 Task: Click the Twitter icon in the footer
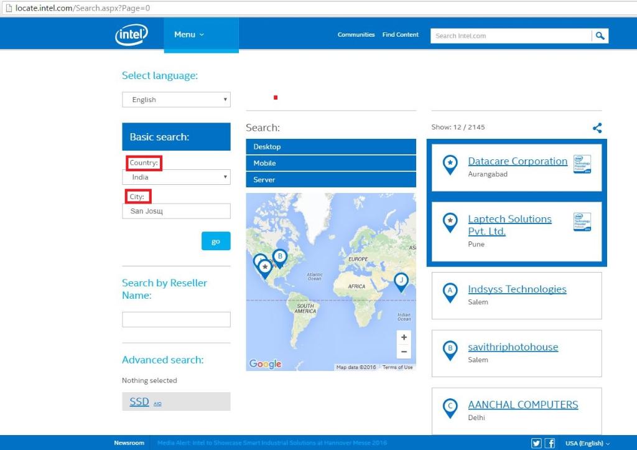(536, 443)
